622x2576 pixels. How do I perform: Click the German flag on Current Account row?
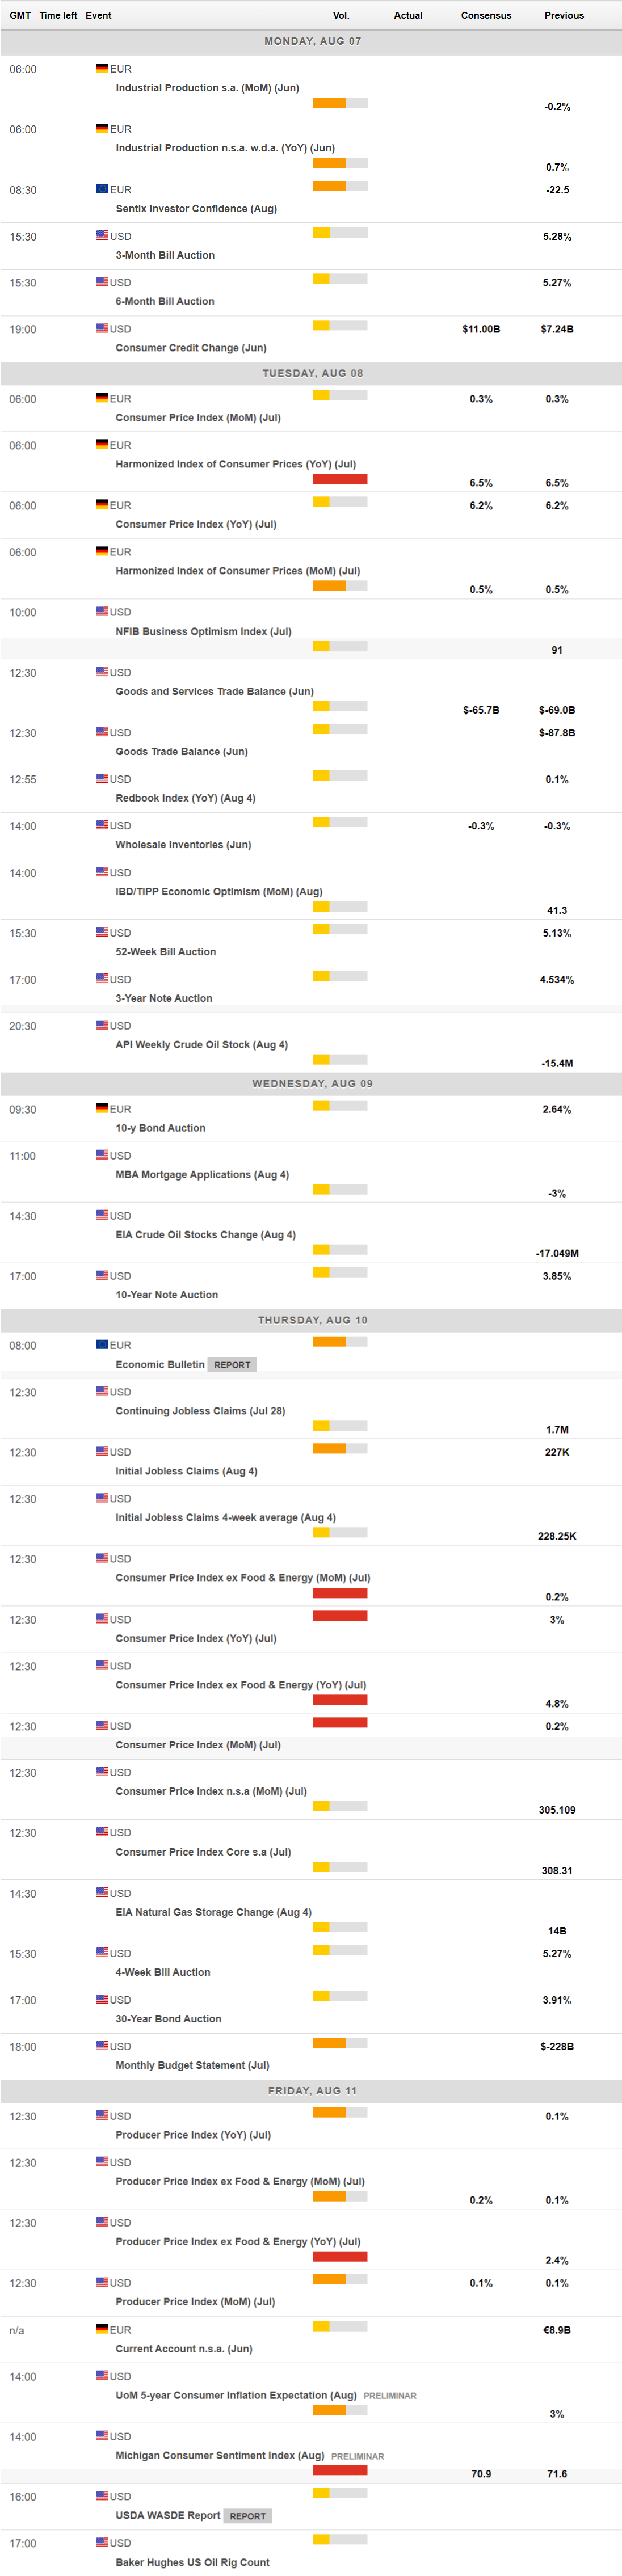(x=102, y=2329)
